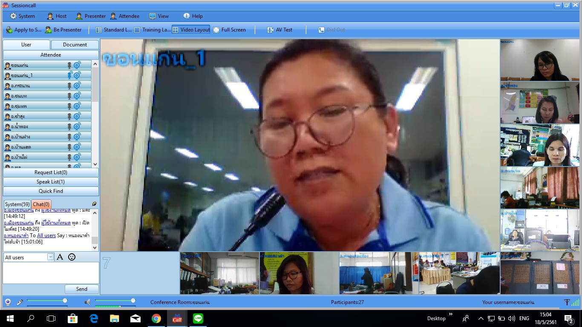Switch to the User tab
The width and height of the screenshot is (582, 327).
(26, 45)
